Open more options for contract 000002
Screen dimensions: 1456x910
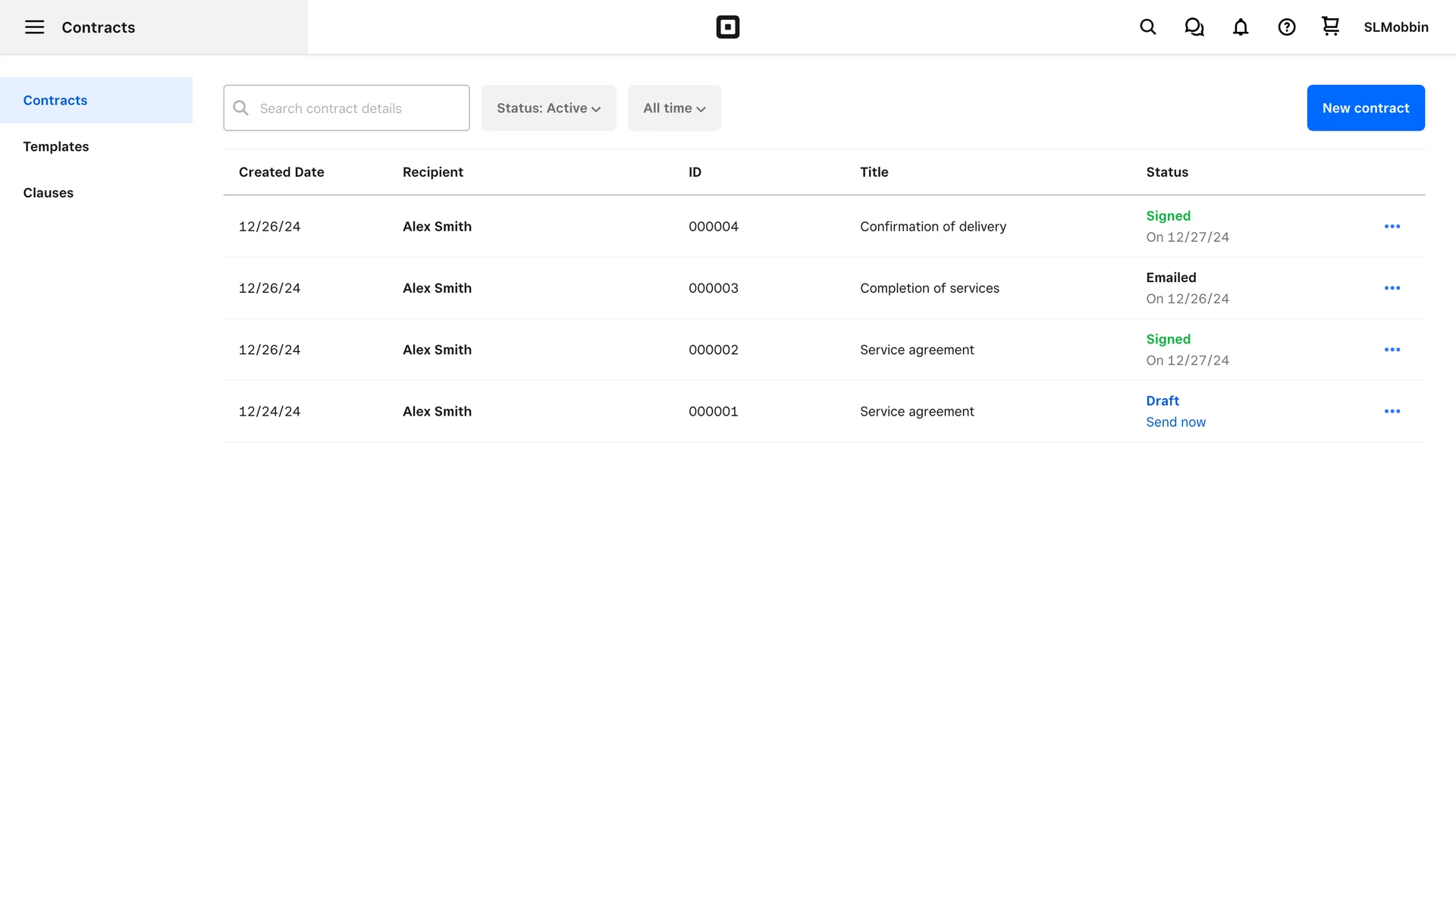(x=1392, y=350)
